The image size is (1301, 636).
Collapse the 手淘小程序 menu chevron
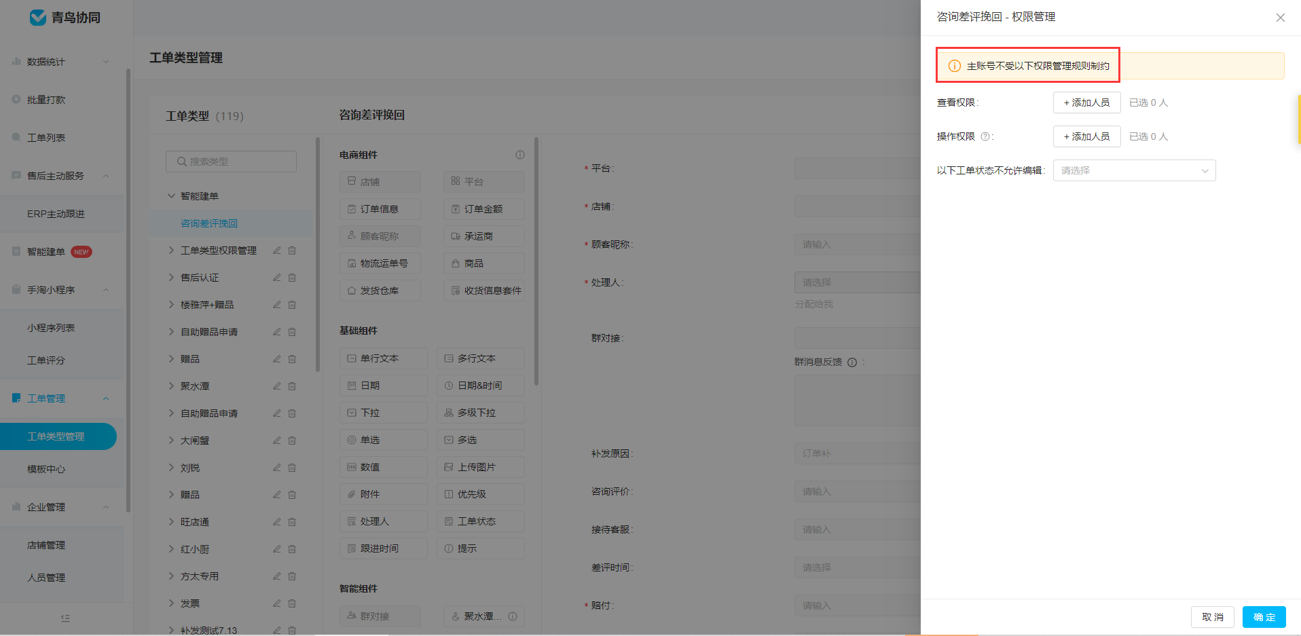click(106, 290)
